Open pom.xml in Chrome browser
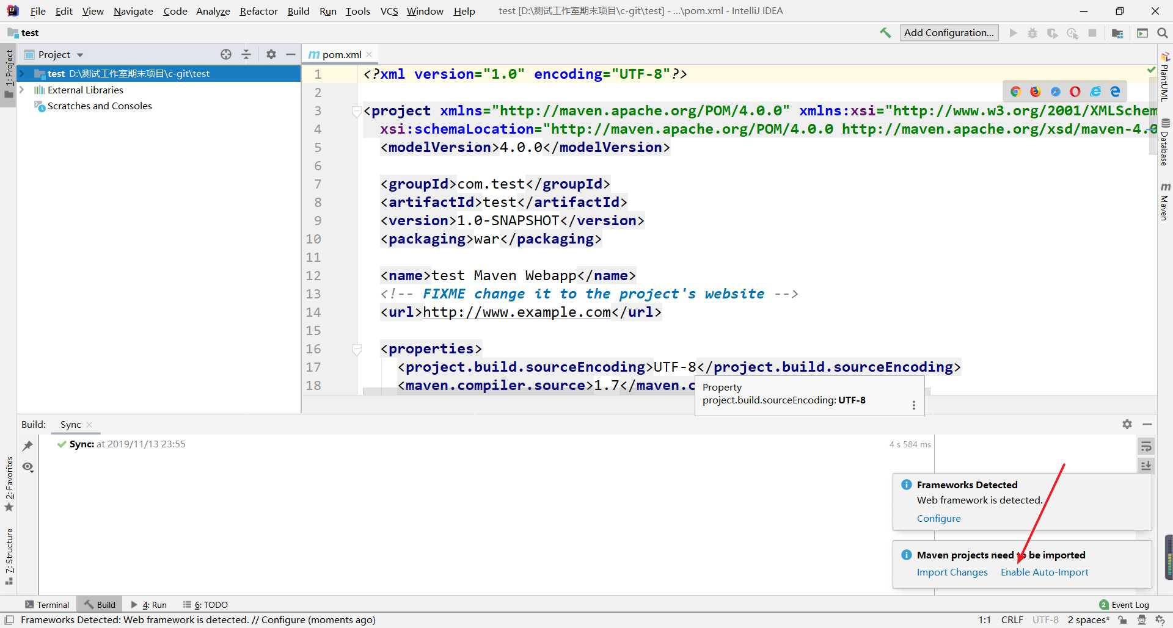 click(1015, 92)
